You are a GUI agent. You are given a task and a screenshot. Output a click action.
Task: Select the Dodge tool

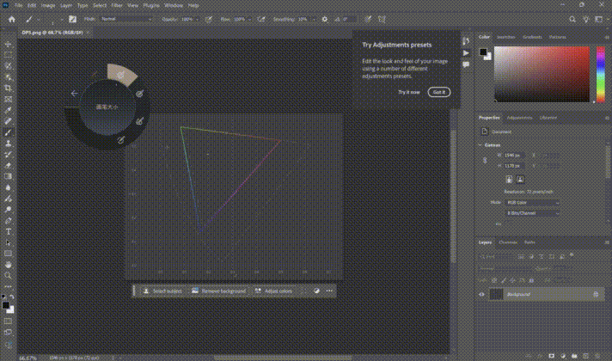tap(8, 210)
